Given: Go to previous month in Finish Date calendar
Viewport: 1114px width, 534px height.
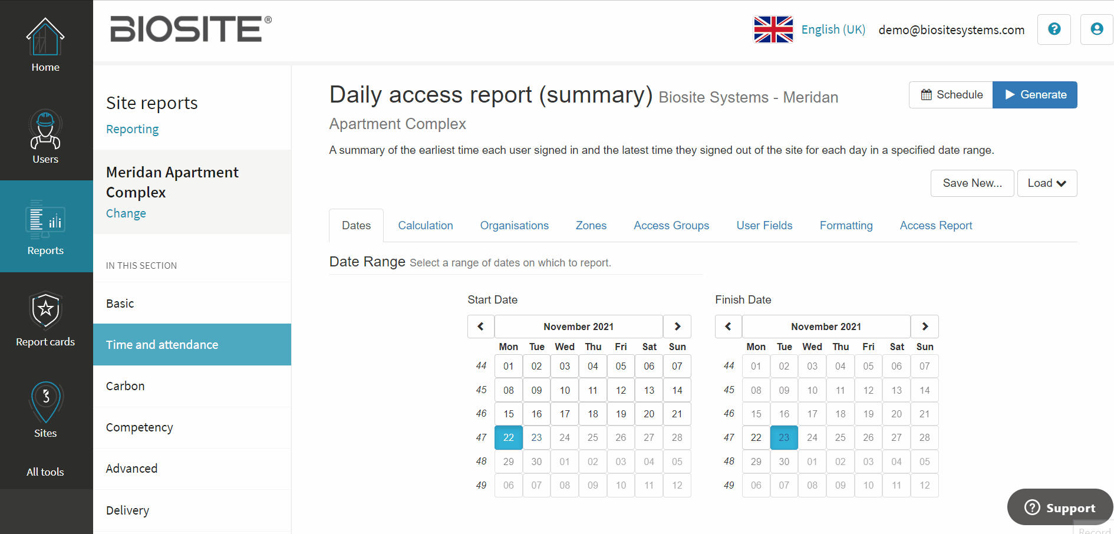Looking at the screenshot, I should click(x=728, y=326).
